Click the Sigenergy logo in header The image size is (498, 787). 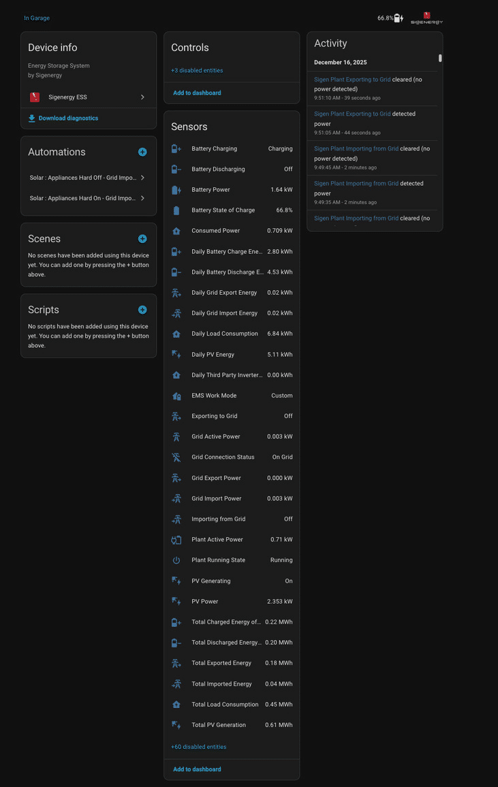click(x=426, y=18)
